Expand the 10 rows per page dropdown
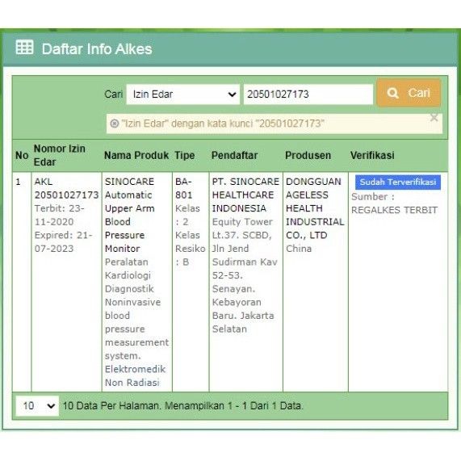 tap(37, 406)
